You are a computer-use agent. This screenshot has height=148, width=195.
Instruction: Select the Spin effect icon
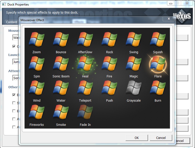coord(37,64)
